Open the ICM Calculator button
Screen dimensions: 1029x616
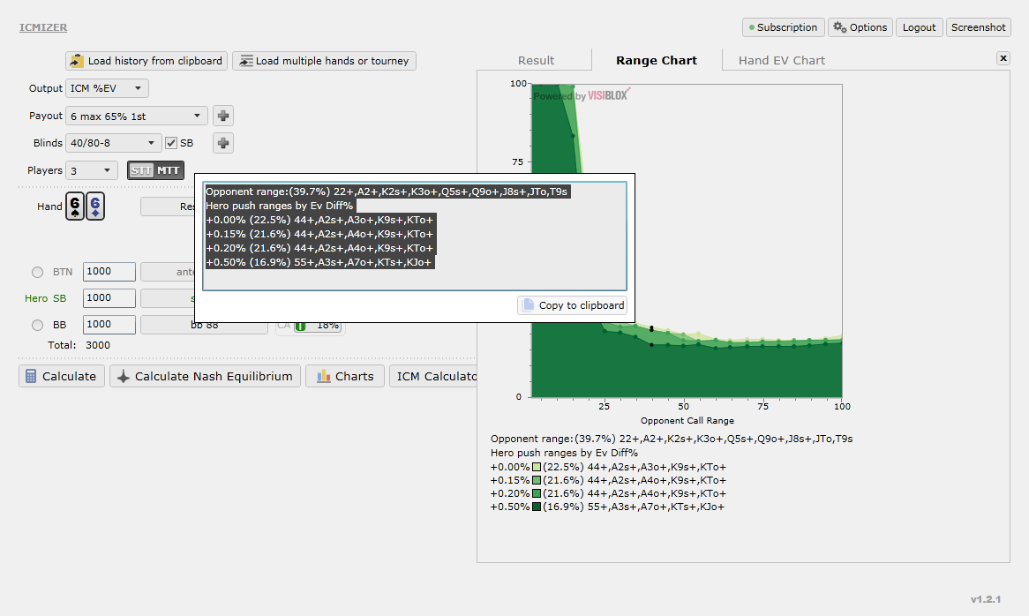tap(434, 377)
